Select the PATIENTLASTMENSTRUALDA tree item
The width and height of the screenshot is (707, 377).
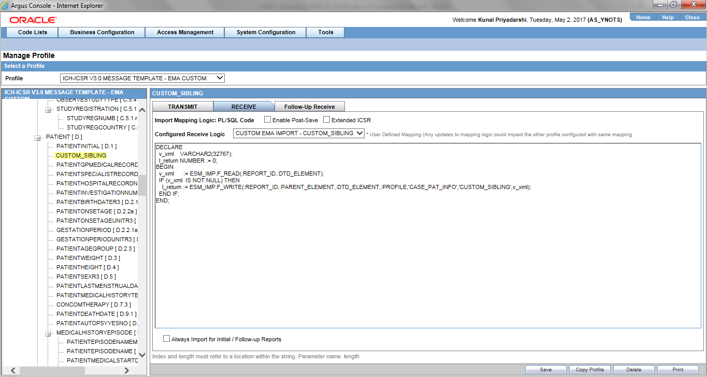[97, 286]
